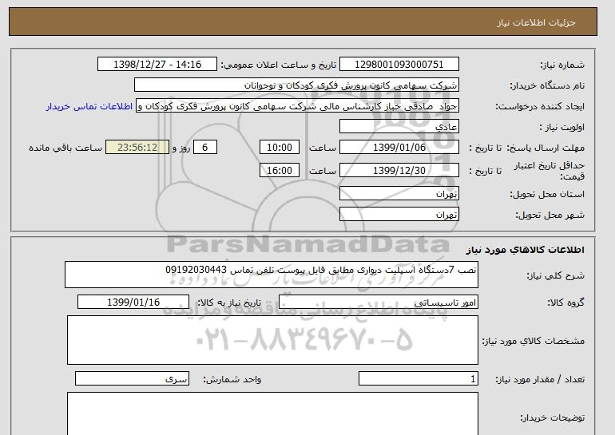Click the label واحد شمارش
This screenshot has width=615, height=435.
(232, 379)
